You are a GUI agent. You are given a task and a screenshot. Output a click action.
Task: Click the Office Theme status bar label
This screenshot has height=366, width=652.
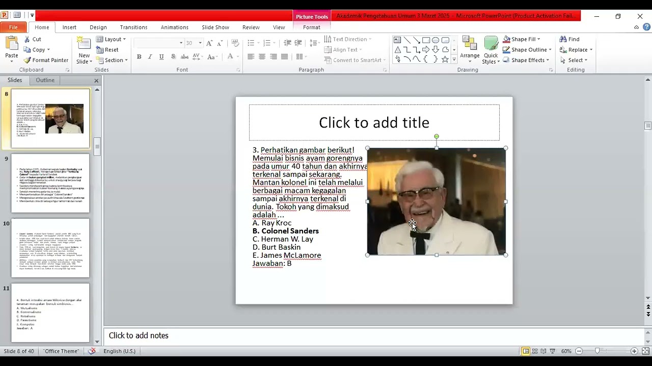point(61,351)
